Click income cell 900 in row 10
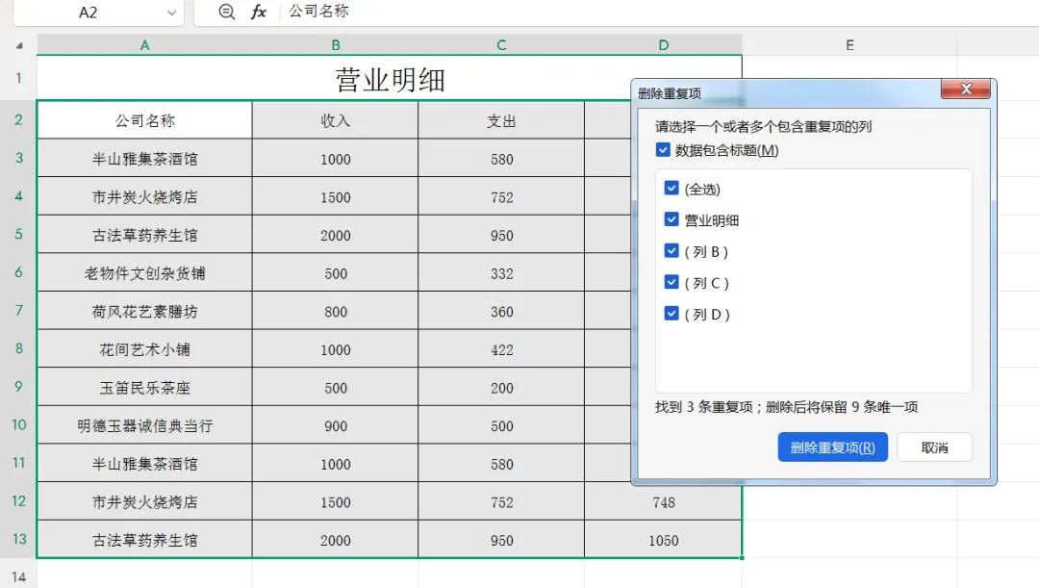This screenshot has width=1039, height=588. point(336,425)
